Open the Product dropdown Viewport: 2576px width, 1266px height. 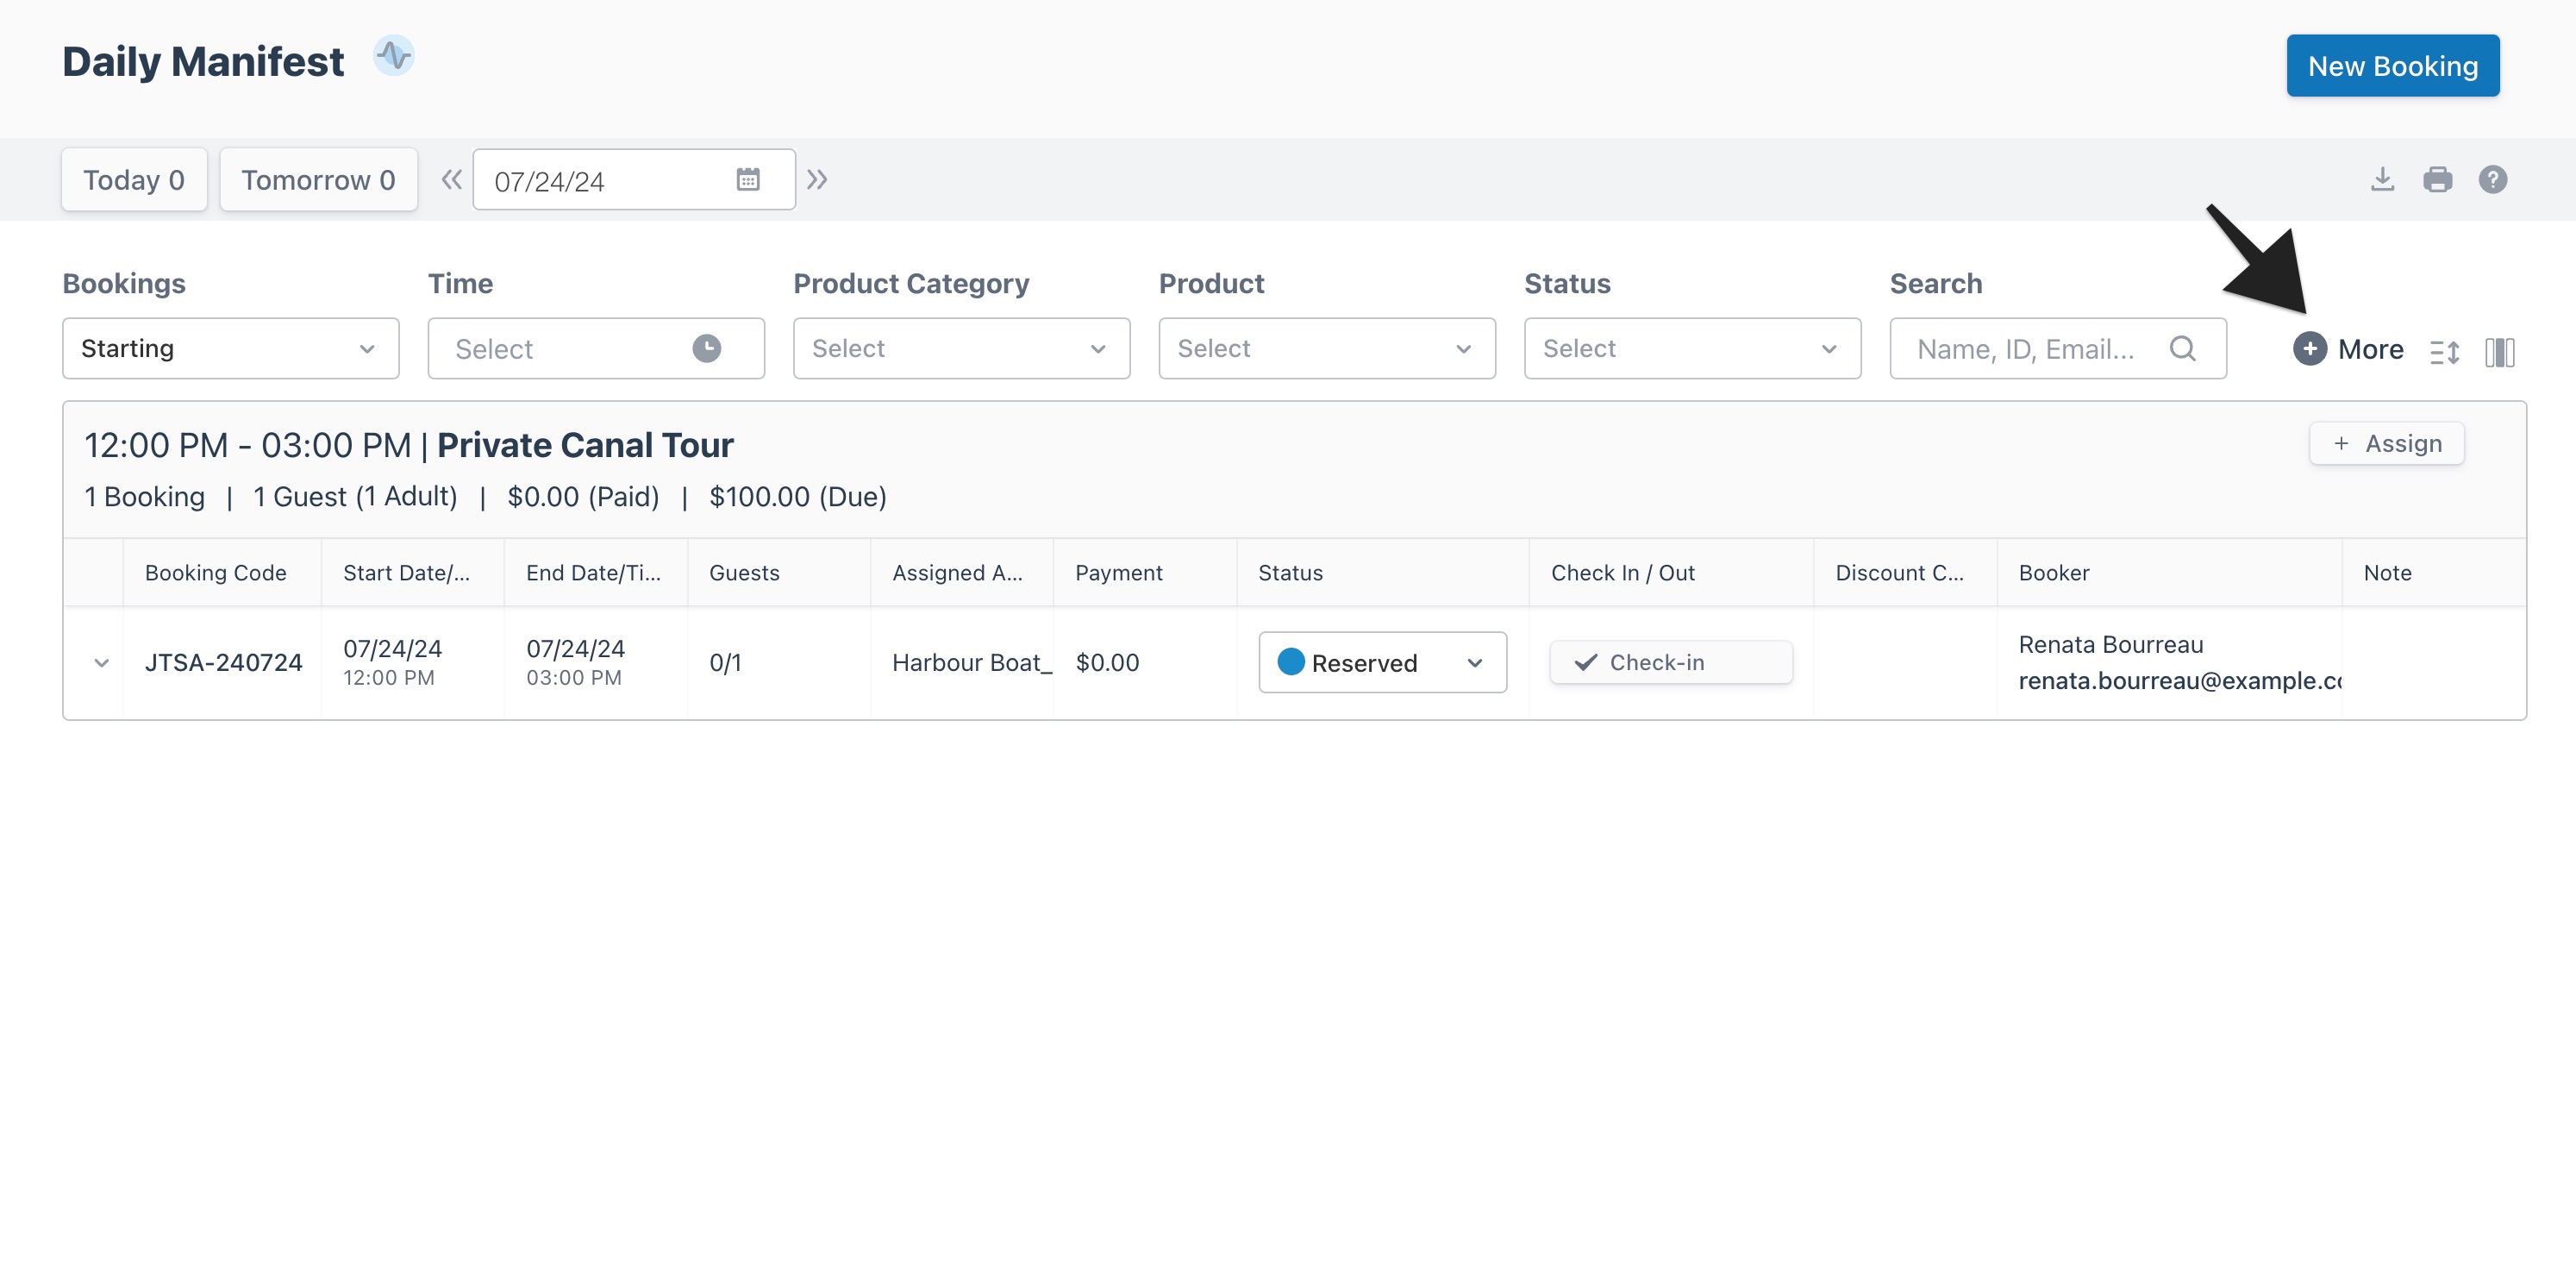tap(1326, 348)
